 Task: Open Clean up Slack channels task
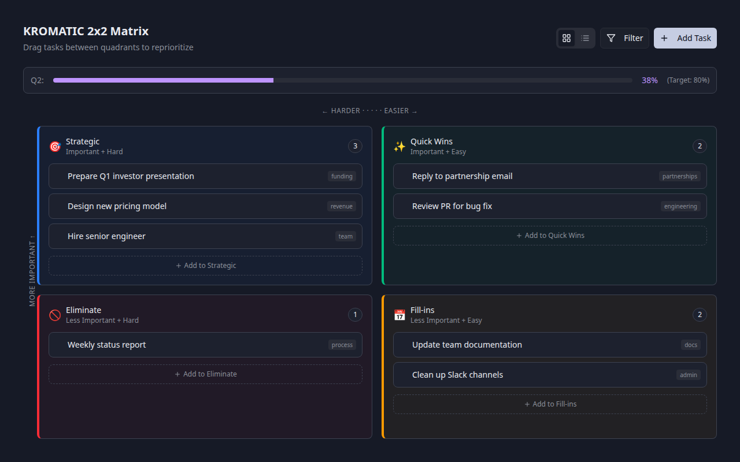457,375
